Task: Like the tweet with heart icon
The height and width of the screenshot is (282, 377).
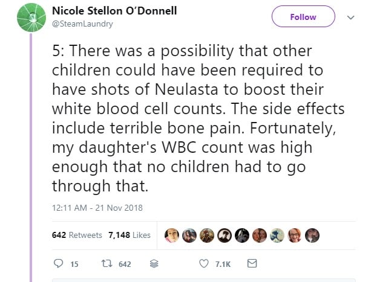Action: coord(204,264)
